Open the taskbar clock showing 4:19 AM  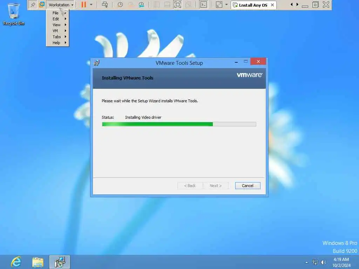click(341, 262)
